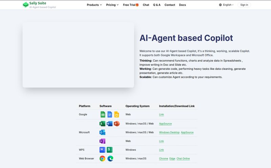The width and height of the screenshot is (271, 168).
Task: Click the Microsoft OneNote icon
Action: [x=102, y=141]
